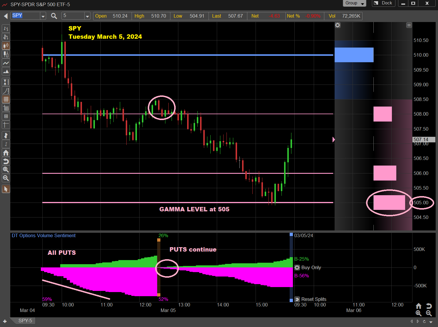Go to next tab with right arrow
Image resolution: width=438 pixels, height=327 pixels.
418,321
